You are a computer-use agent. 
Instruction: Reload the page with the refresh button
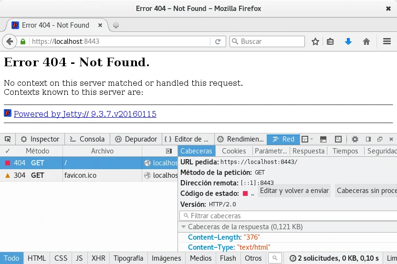tap(218, 41)
